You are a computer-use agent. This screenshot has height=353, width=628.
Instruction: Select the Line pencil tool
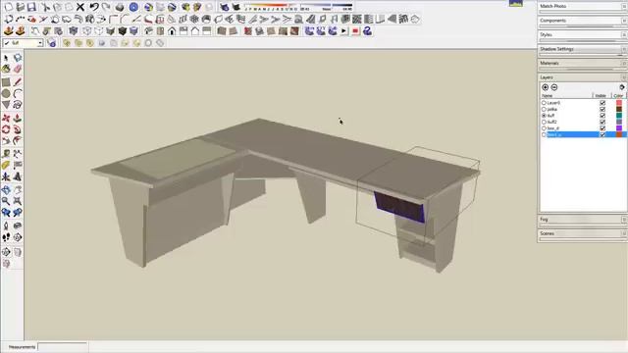(18, 82)
